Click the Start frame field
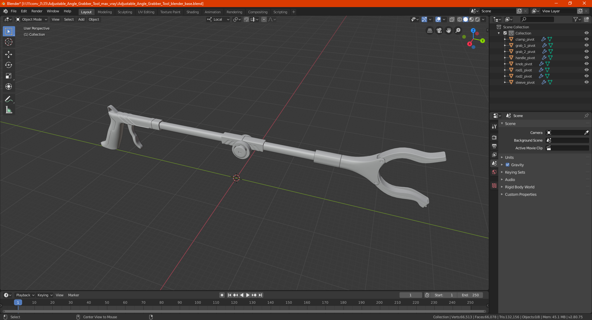This screenshot has width=592, height=320. pos(444,295)
